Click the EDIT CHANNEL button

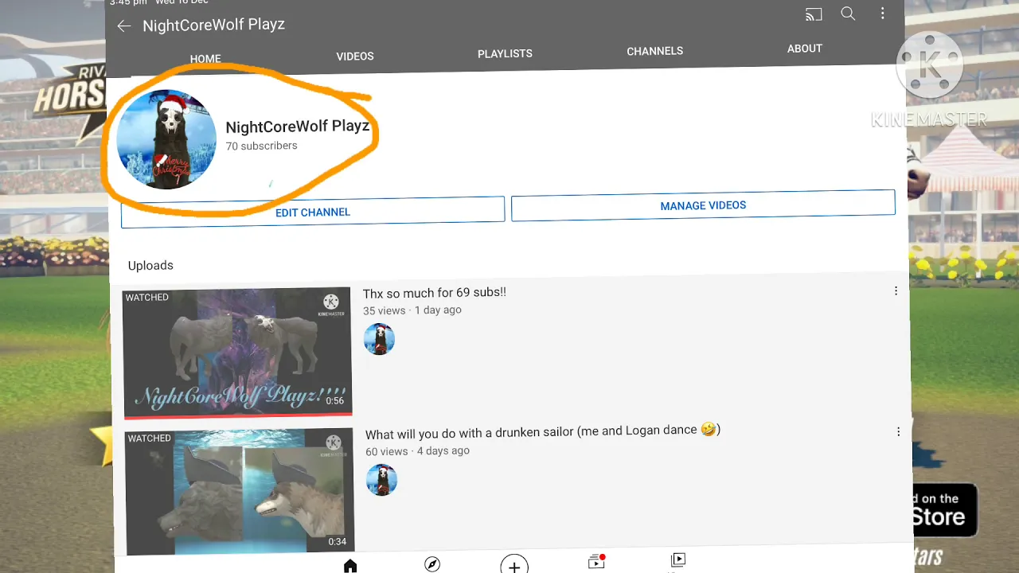point(313,212)
